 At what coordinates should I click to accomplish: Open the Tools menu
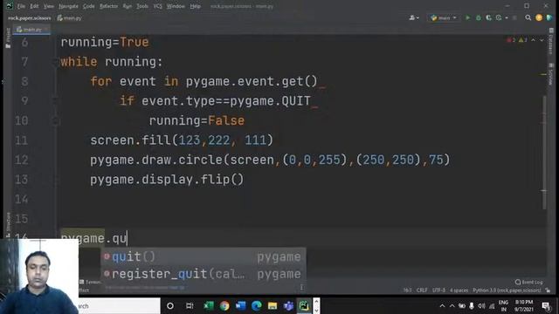point(142,6)
